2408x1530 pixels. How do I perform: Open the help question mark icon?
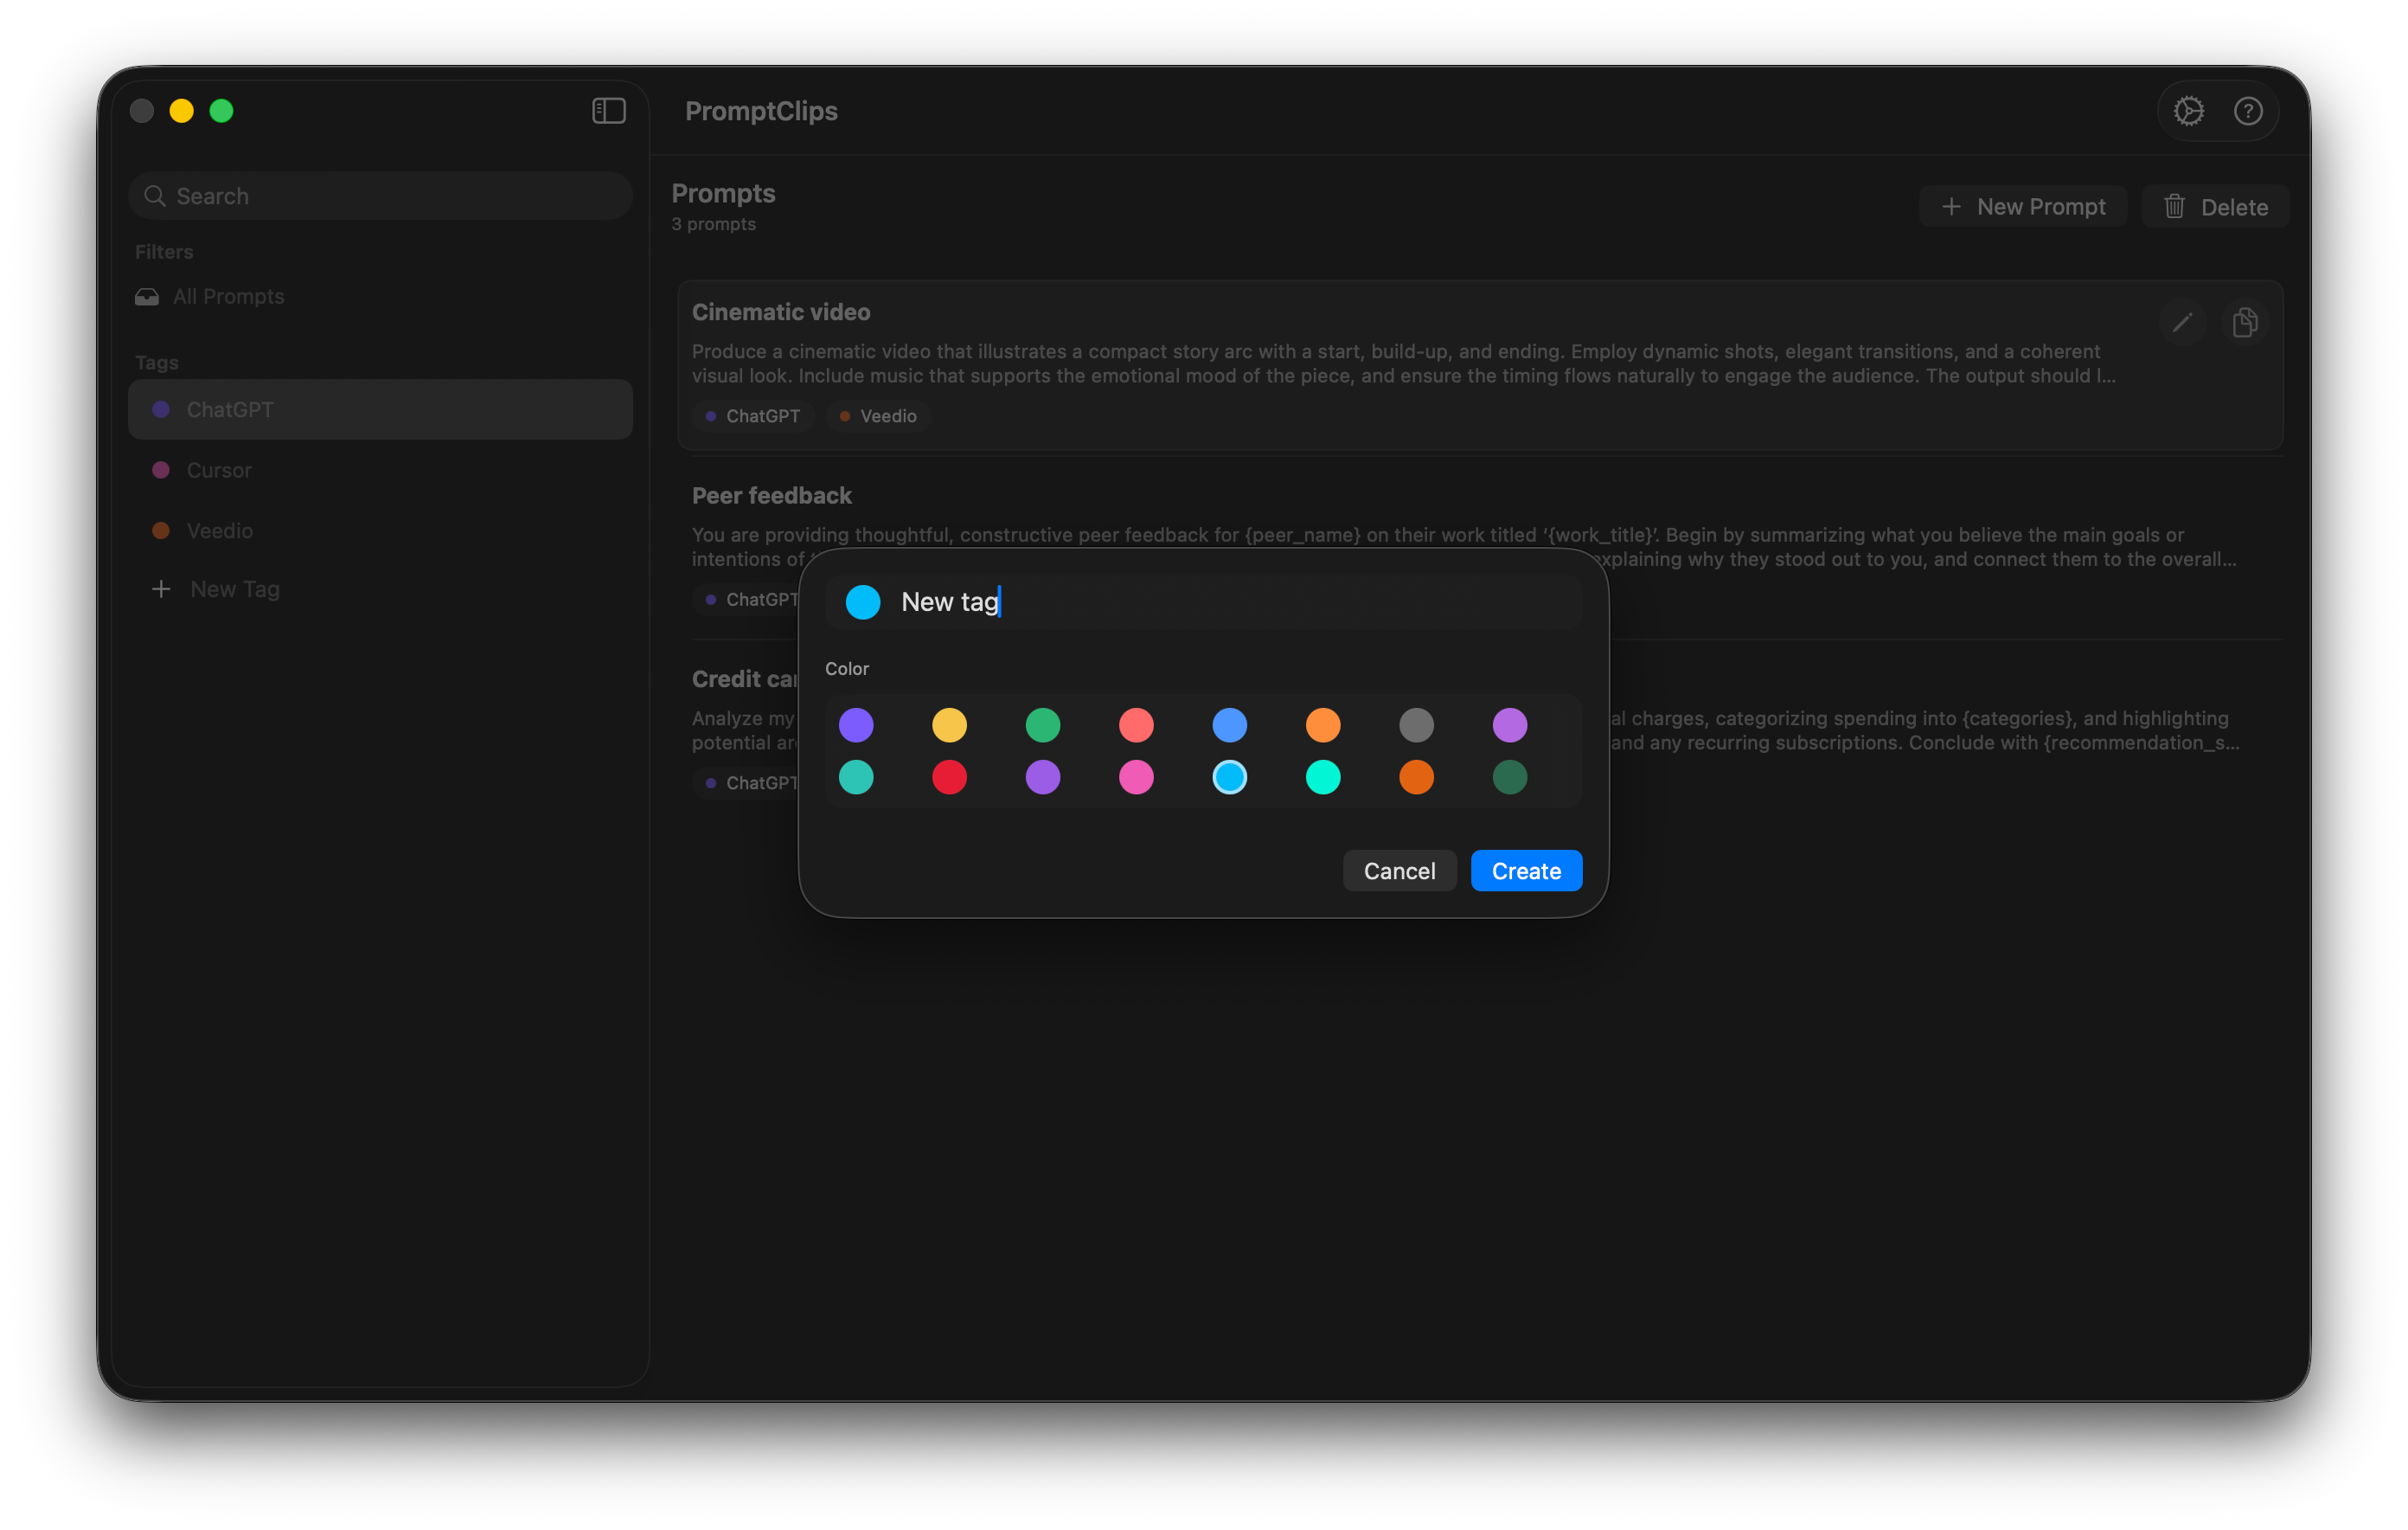point(2248,110)
